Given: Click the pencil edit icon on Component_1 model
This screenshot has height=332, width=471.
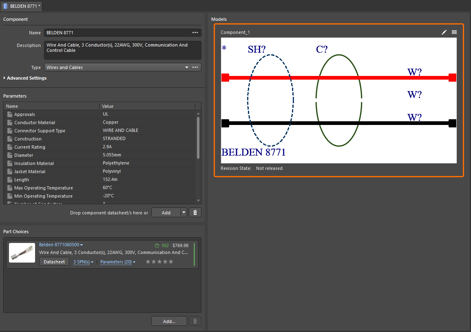Looking at the screenshot, I should pos(444,32).
